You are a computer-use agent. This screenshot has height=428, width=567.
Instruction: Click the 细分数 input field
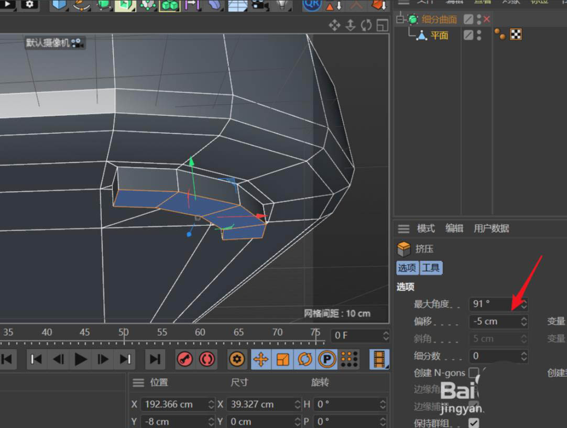click(495, 356)
